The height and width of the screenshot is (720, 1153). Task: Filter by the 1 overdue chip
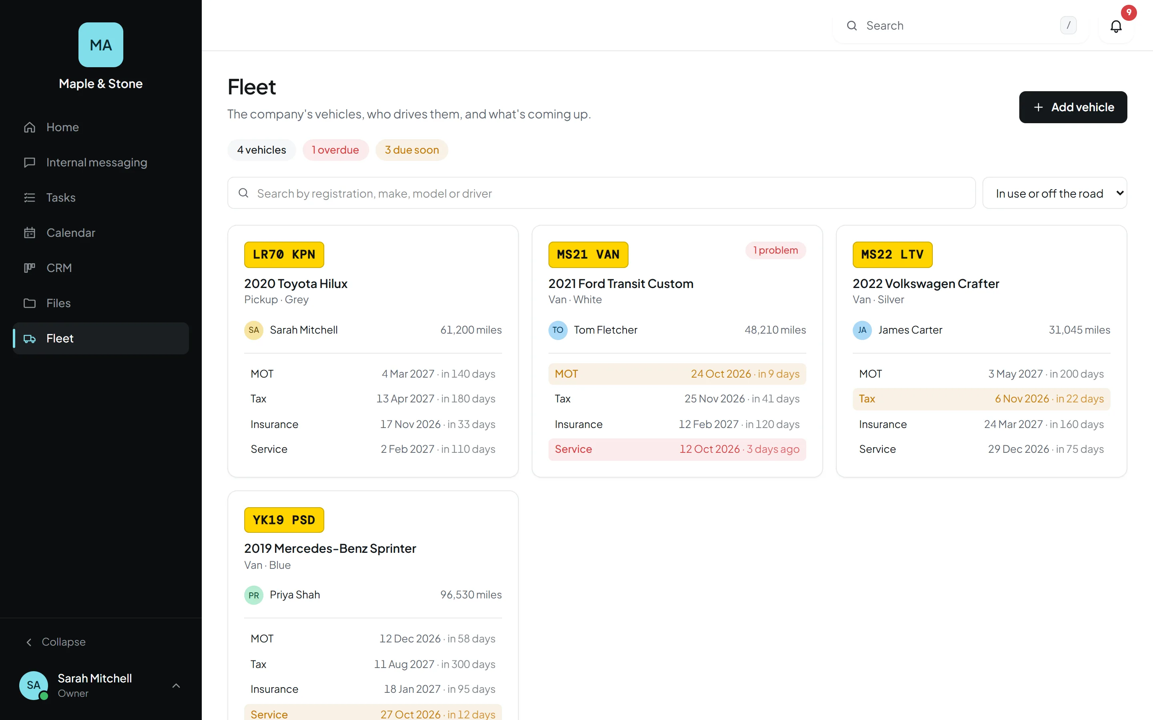[x=335, y=150]
